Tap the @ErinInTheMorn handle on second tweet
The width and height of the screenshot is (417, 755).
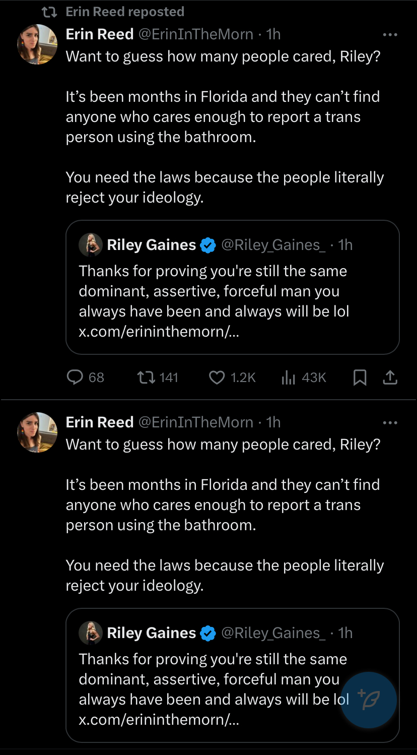pyautogui.click(x=195, y=422)
